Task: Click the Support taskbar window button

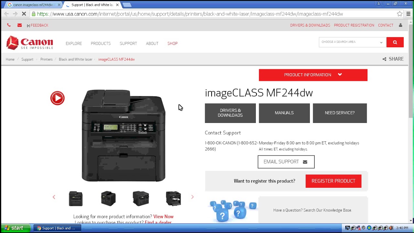Action: (x=57, y=228)
